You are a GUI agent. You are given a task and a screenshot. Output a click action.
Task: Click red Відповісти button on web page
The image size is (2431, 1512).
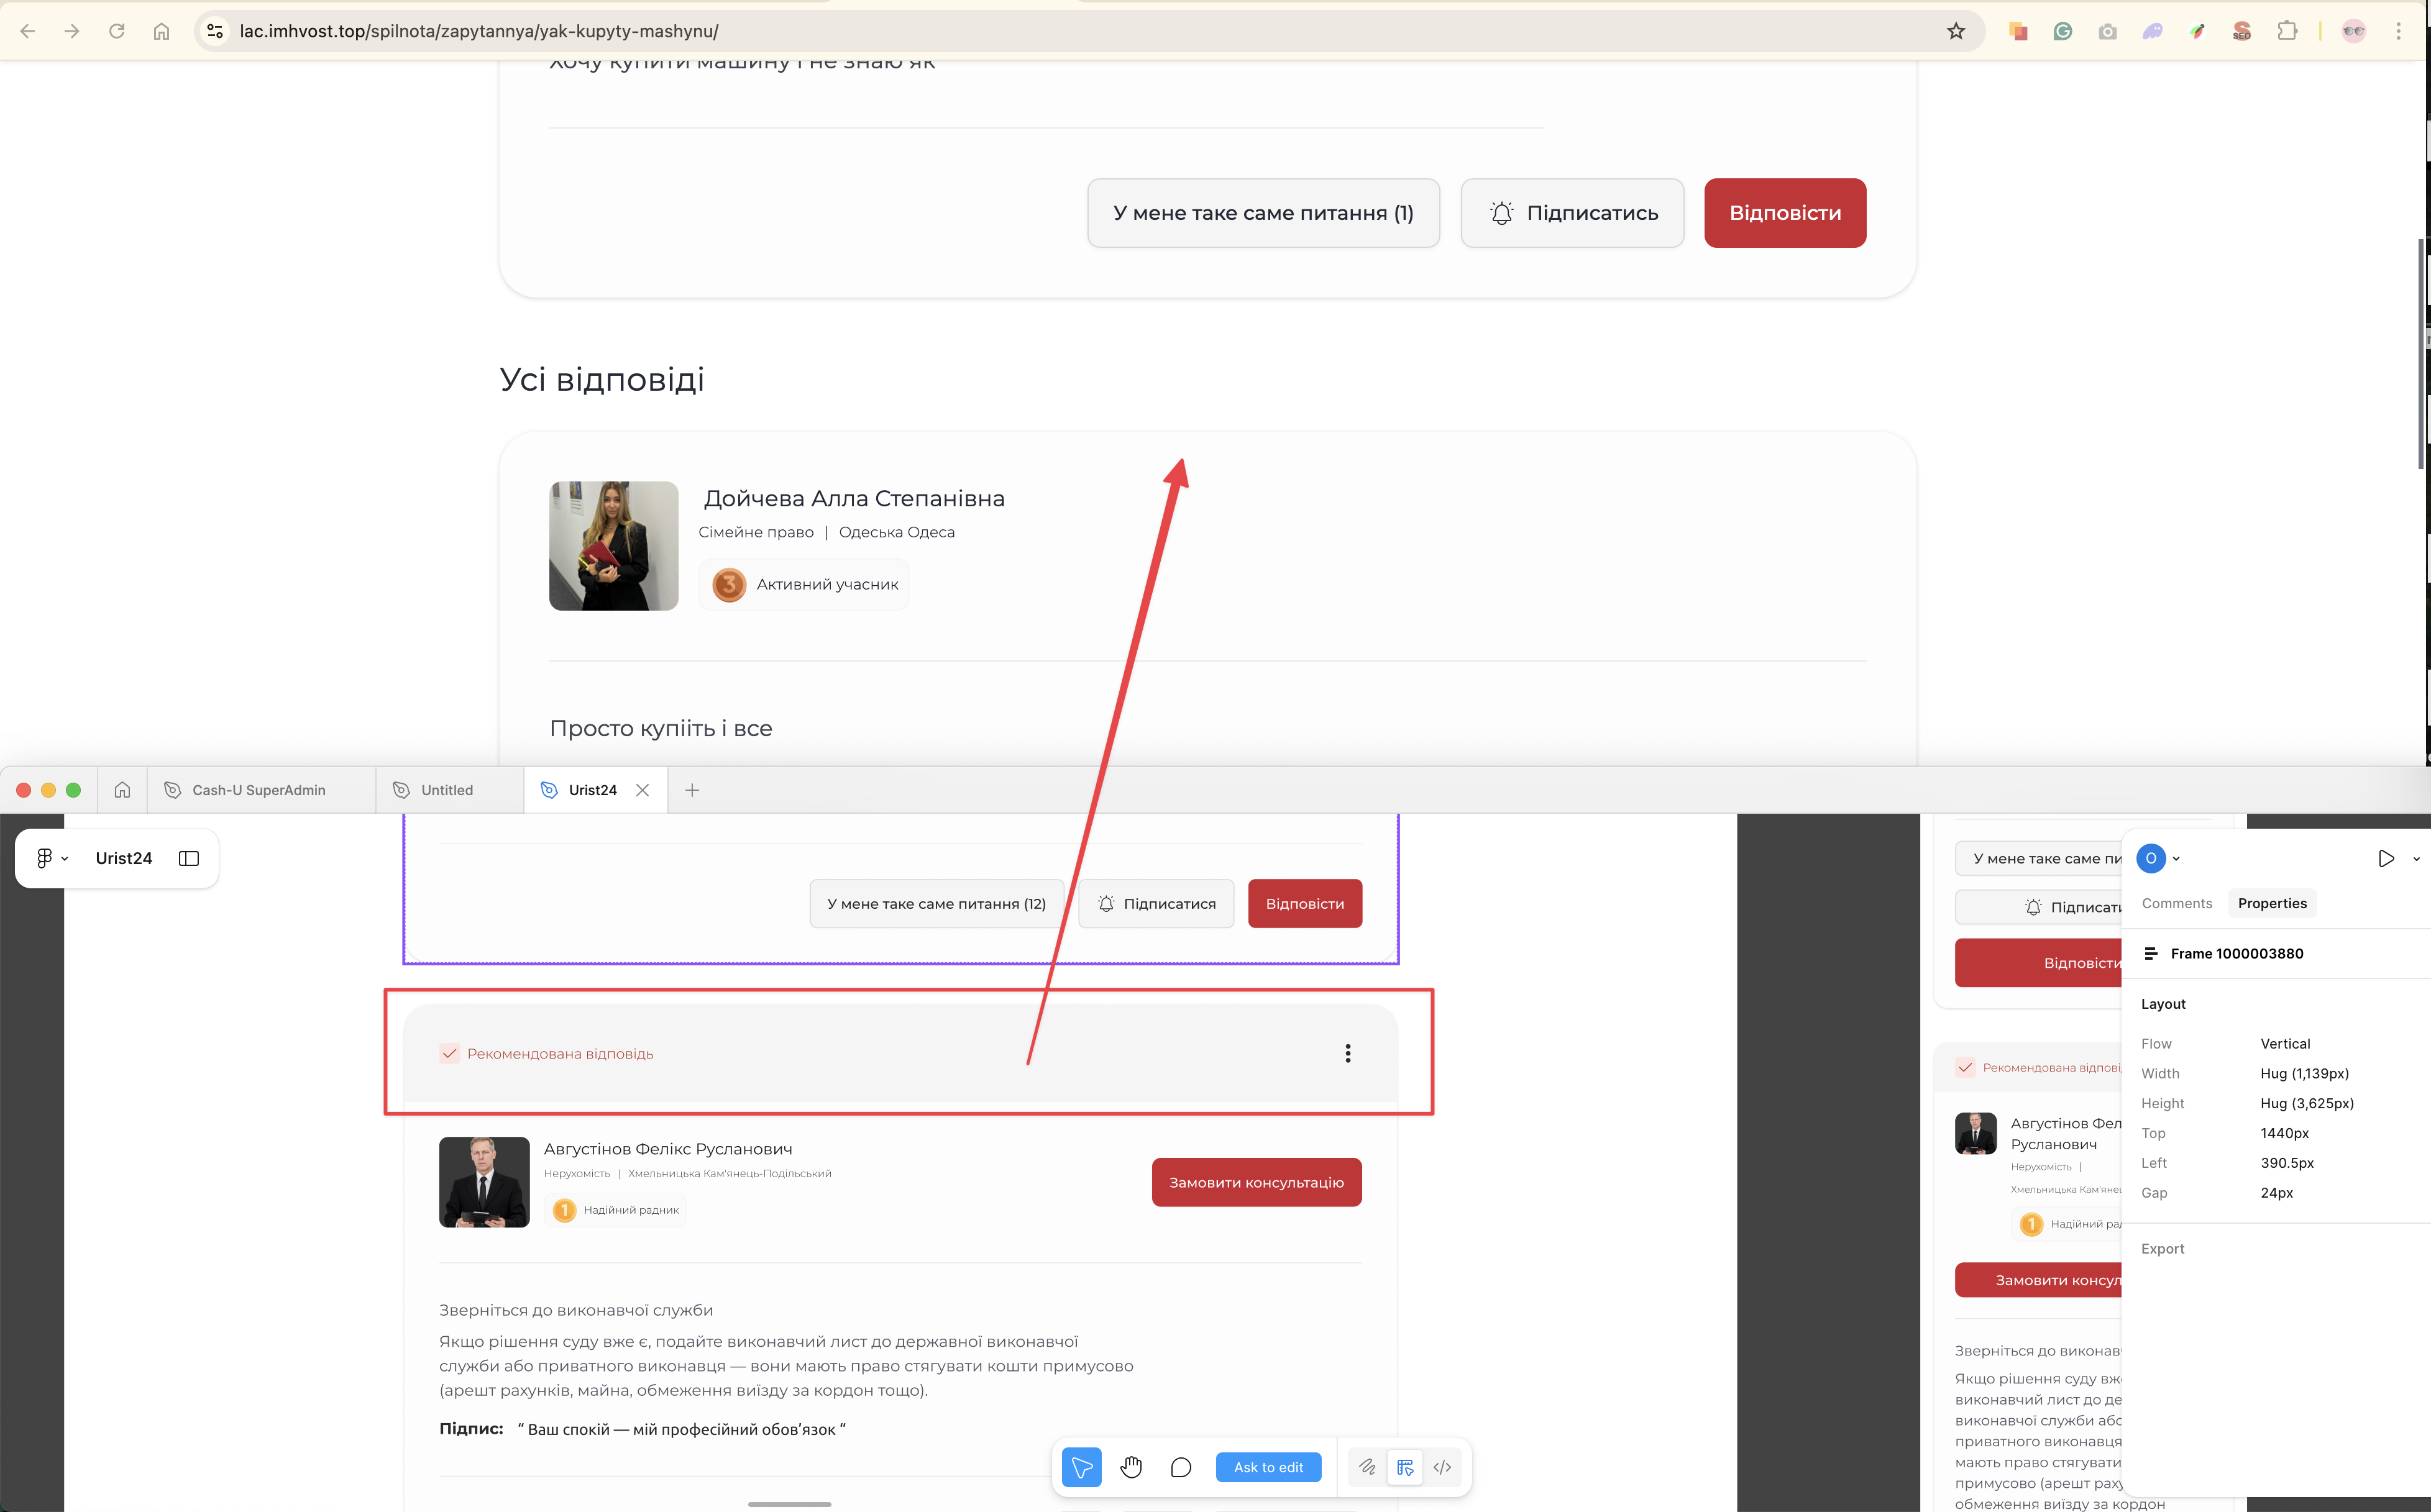tap(1785, 213)
